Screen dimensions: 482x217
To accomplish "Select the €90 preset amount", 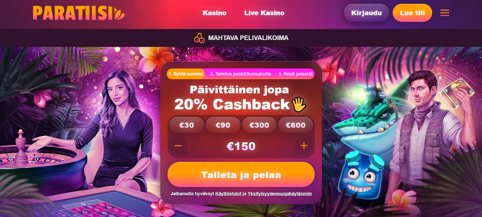I will coord(223,125).
